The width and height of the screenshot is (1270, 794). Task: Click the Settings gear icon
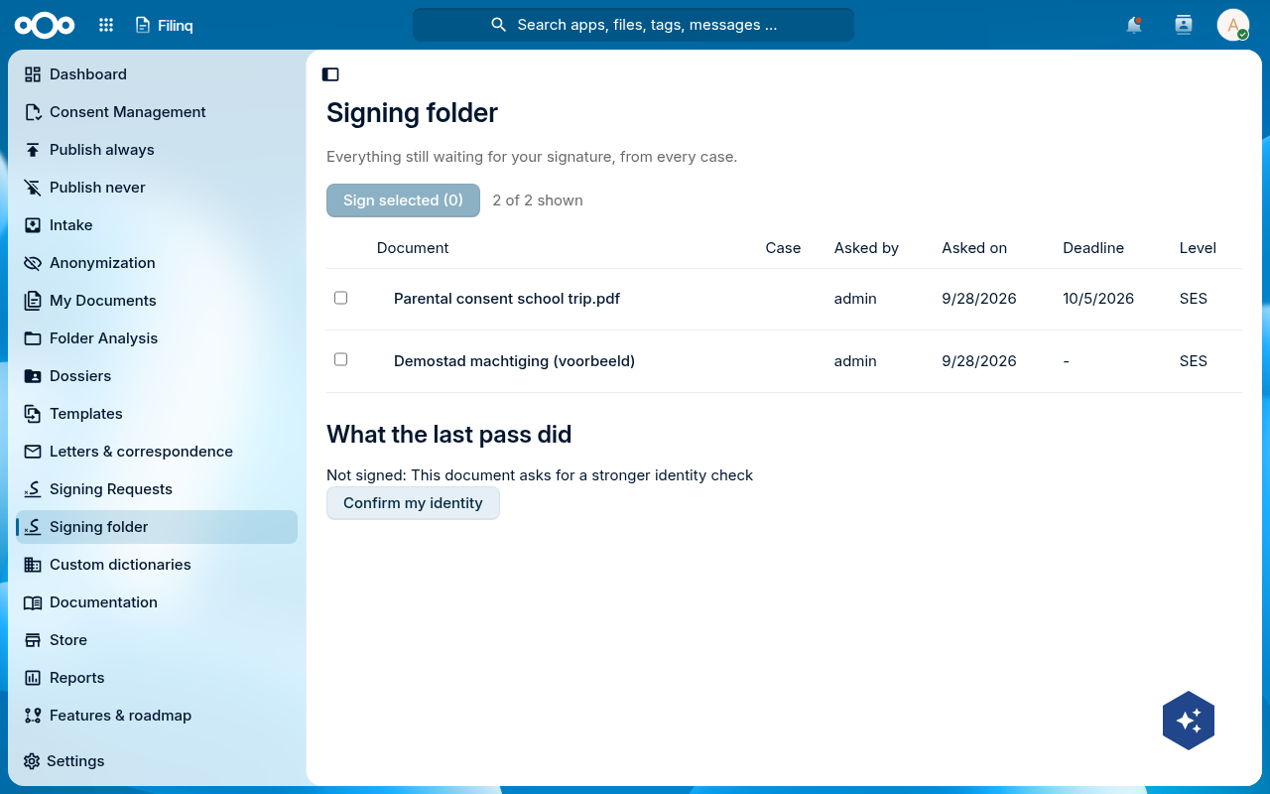click(x=32, y=761)
